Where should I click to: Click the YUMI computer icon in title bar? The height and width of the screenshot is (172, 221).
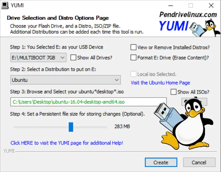coord(5,6)
